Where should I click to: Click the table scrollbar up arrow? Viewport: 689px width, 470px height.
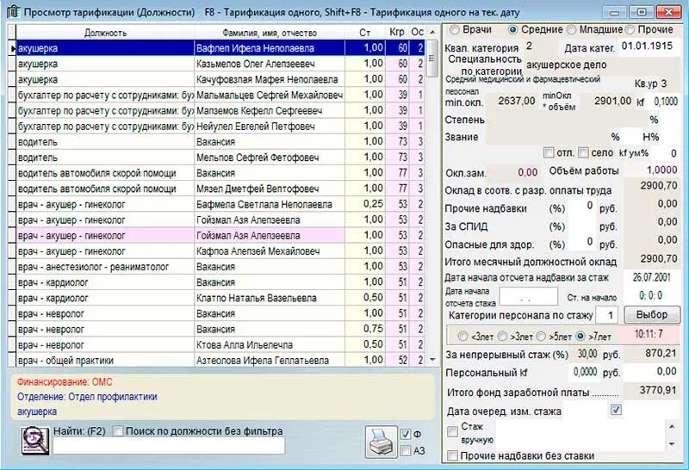point(432,33)
